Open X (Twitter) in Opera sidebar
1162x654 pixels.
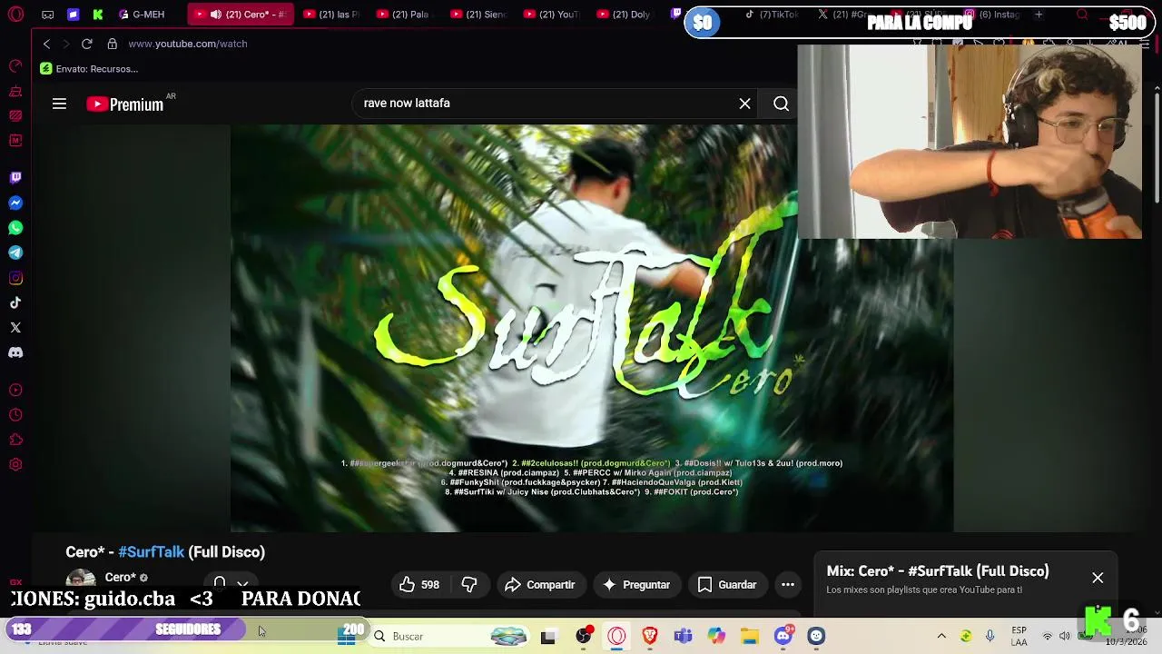pos(15,327)
